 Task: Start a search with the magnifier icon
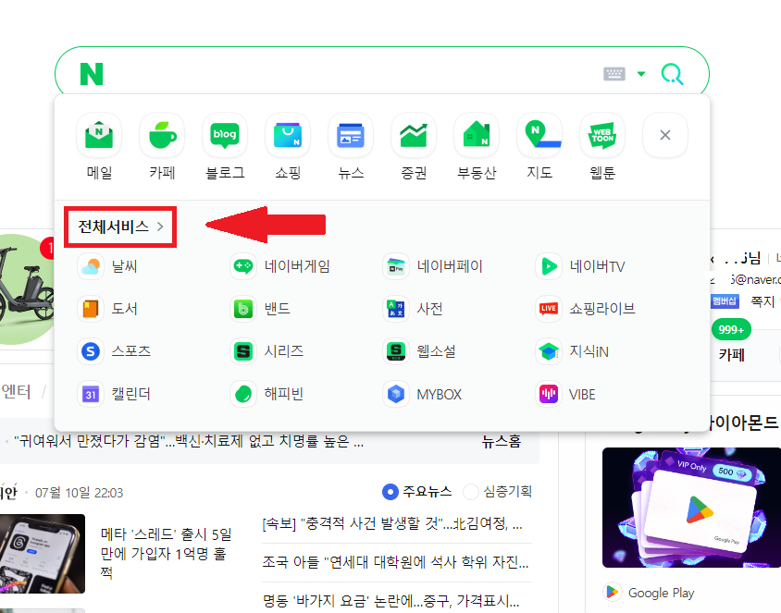[672, 73]
